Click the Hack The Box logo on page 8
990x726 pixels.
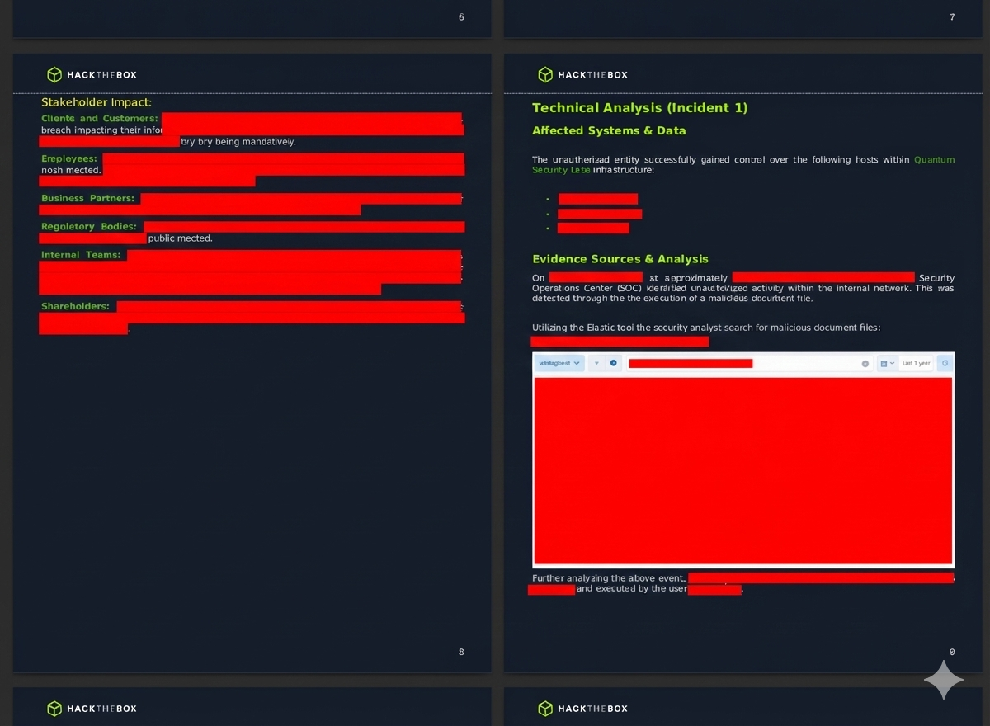92,75
